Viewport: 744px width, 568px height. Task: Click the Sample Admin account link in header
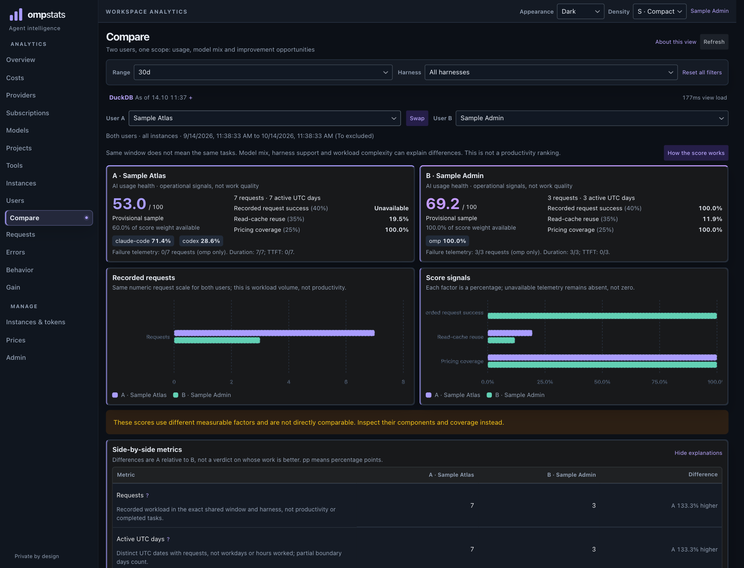point(709,11)
